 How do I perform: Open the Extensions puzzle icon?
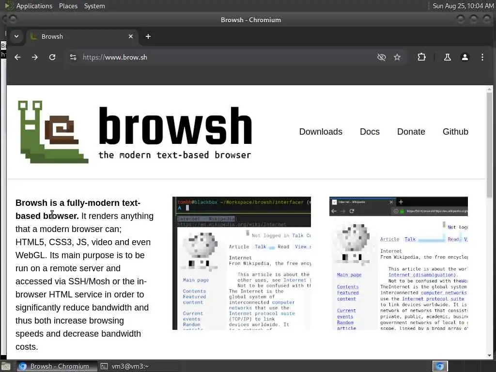(x=421, y=57)
